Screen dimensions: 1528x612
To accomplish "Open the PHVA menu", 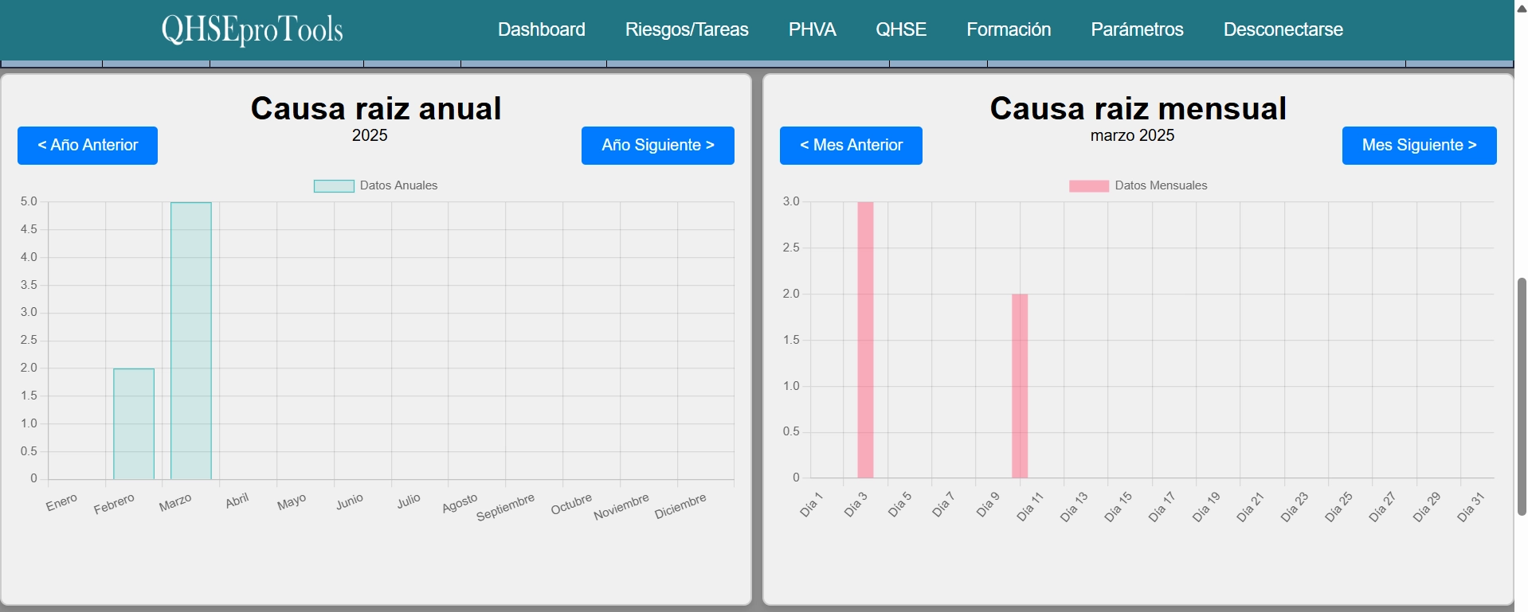I will [x=812, y=29].
